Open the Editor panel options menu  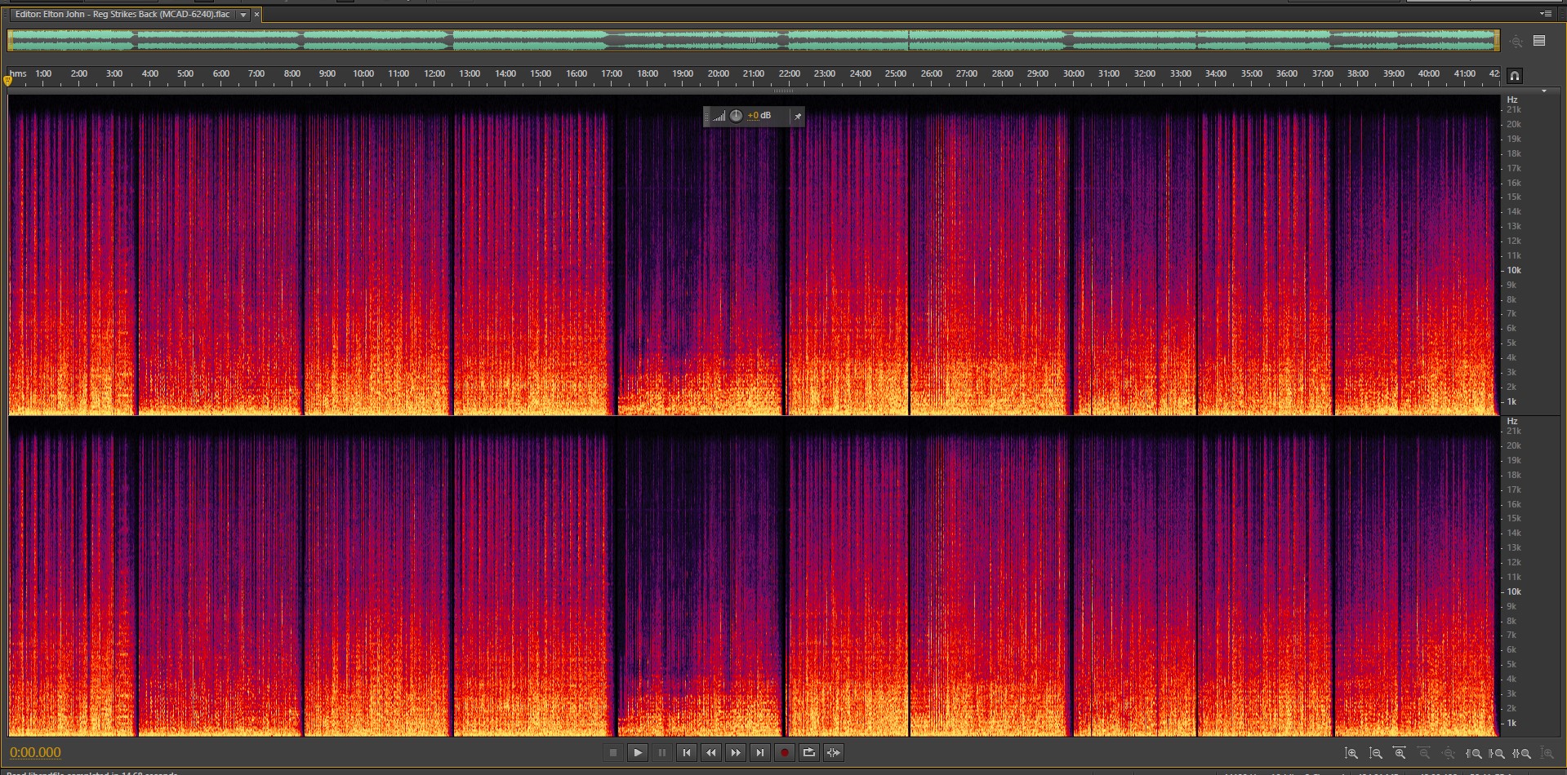pyautogui.click(x=1545, y=14)
